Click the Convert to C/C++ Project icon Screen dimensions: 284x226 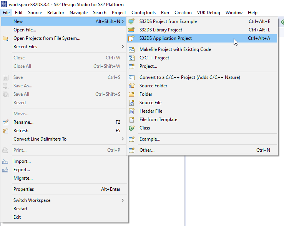pos(131,77)
